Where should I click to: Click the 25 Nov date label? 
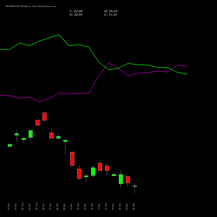(43, 207)
